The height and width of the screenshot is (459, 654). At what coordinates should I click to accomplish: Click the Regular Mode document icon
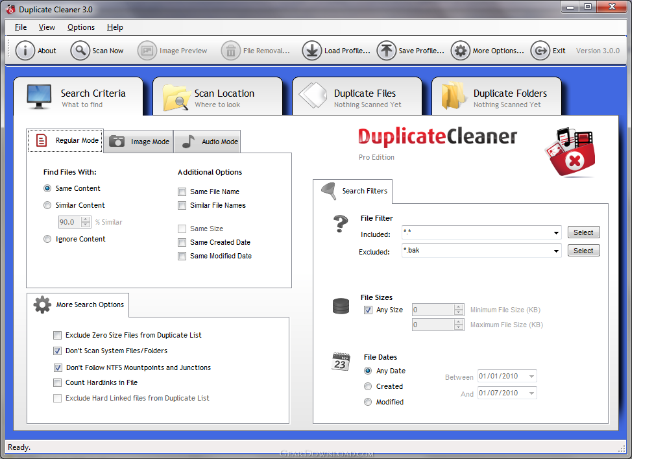point(42,140)
